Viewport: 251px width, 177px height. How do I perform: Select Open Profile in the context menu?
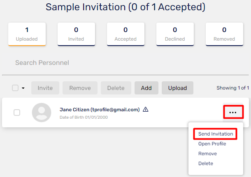[212, 144]
